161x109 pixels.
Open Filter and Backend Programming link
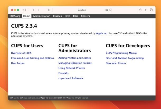125,58
